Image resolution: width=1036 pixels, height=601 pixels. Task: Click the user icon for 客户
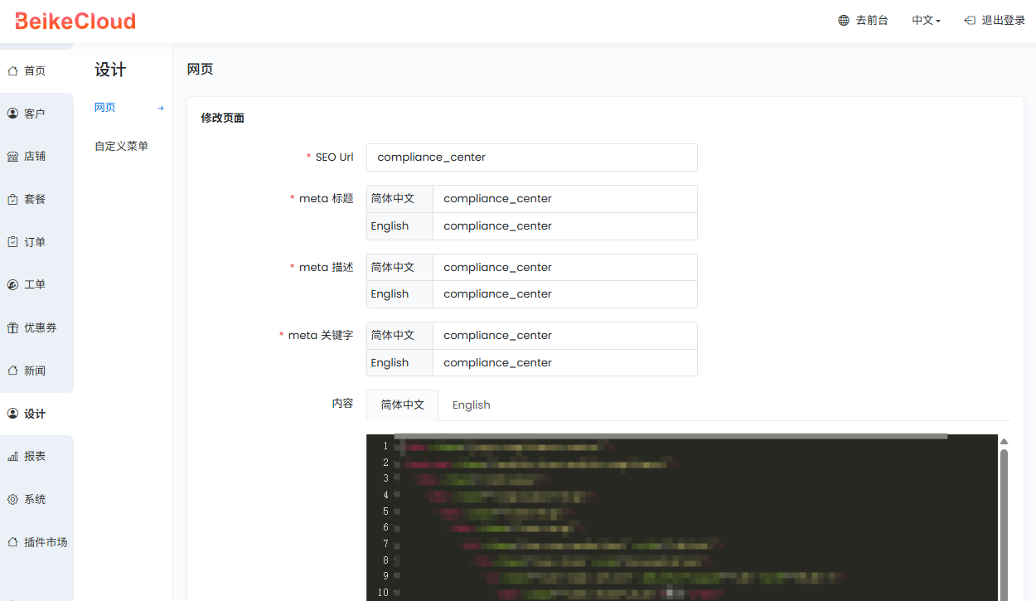pyautogui.click(x=12, y=113)
